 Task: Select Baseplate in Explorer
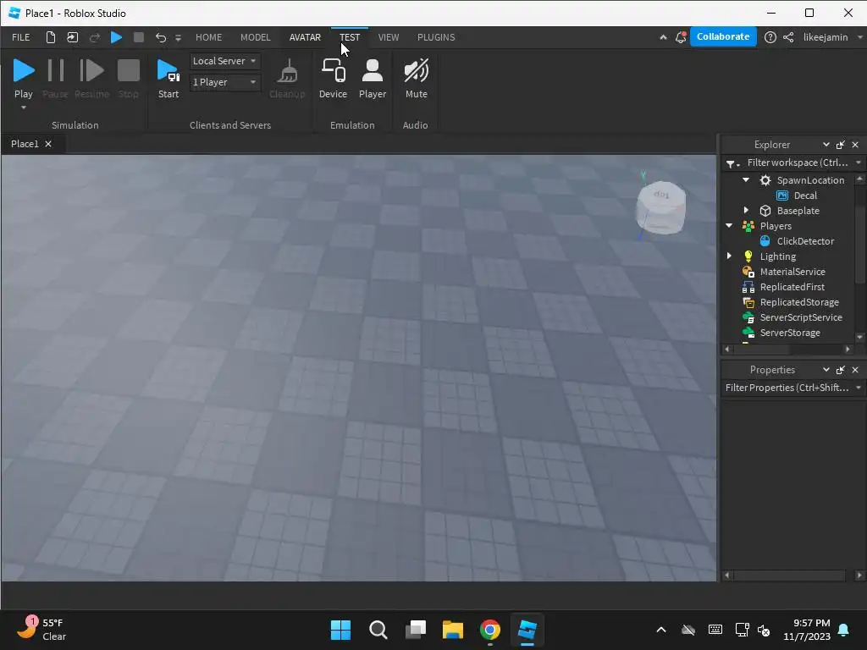(798, 211)
